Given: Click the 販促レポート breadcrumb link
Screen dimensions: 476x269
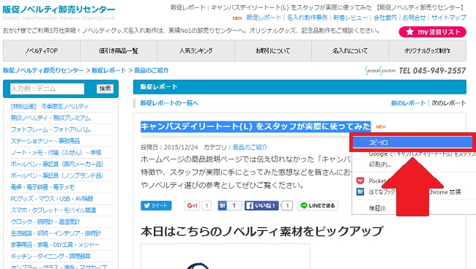Looking at the screenshot, I should tap(108, 70).
